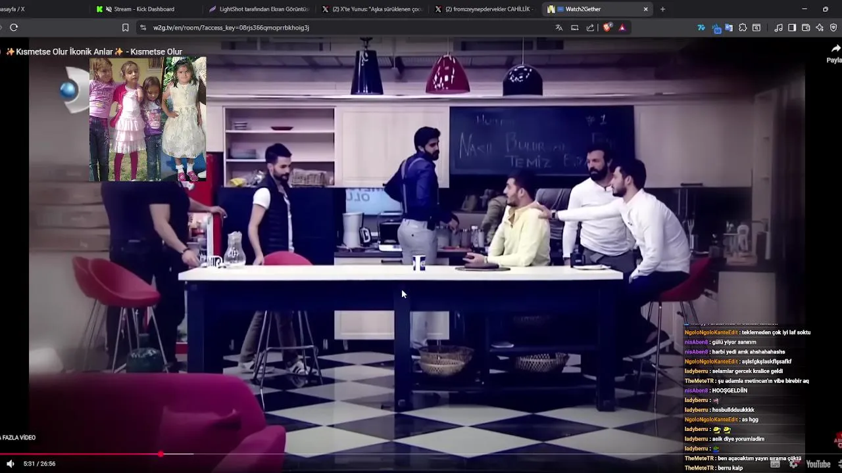The height and width of the screenshot is (473, 842).
Task: Click the translate page icon in address bar
Action: click(x=559, y=28)
